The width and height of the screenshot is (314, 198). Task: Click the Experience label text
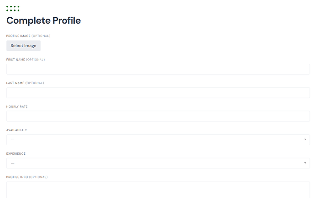tap(16, 153)
